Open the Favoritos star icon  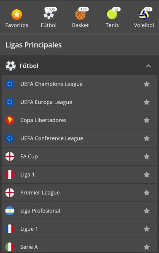coord(16,14)
